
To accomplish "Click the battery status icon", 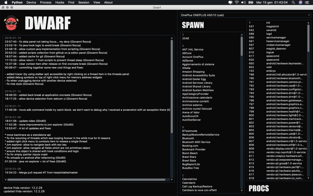I will pos(251,2).
